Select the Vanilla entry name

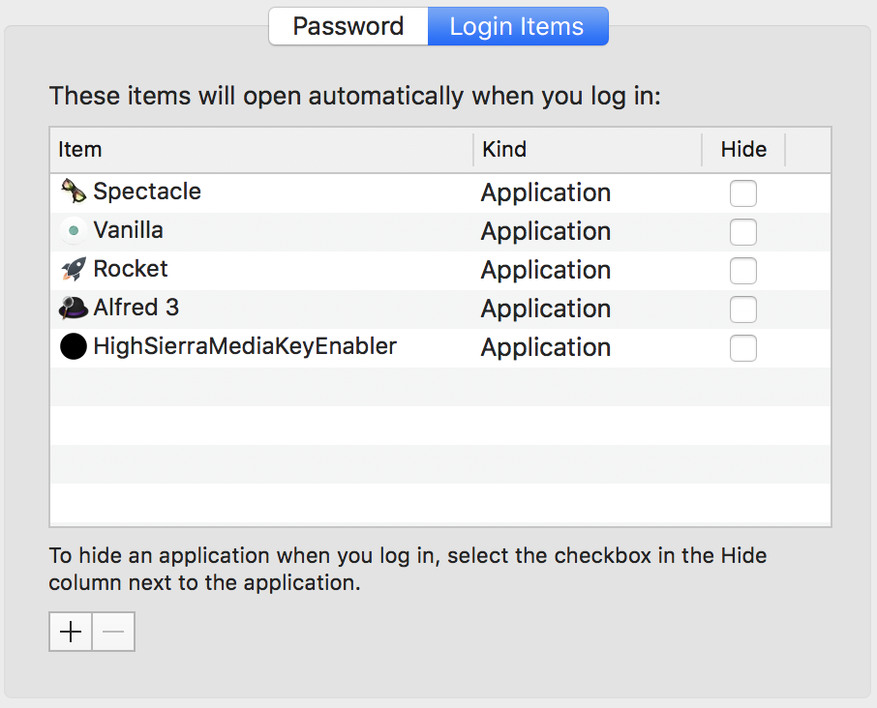[x=128, y=230]
